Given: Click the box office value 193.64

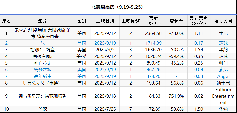Looking at the screenshot, I should pos(153,83).
